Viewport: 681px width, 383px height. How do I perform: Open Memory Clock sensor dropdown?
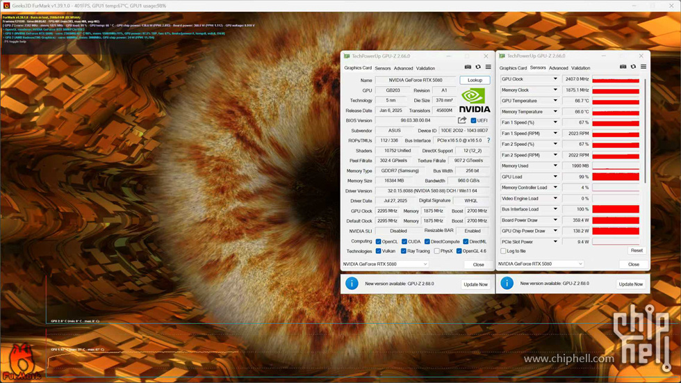(x=555, y=90)
